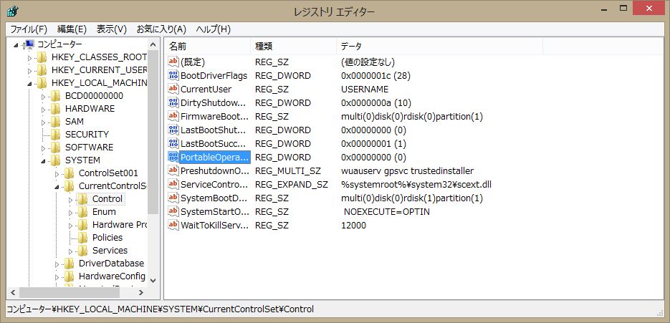This screenshot has width=670, height=323.
Task: Click the FirmwareBoot... string icon
Action: [173, 116]
